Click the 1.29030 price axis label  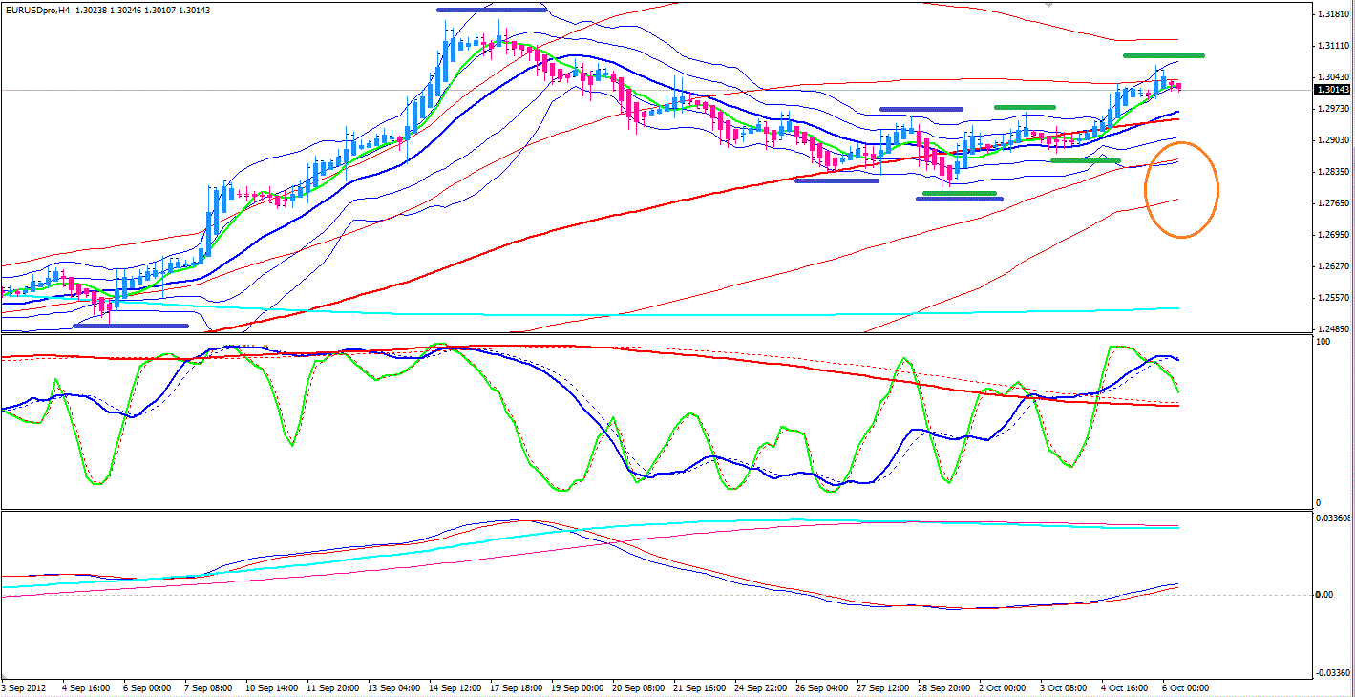pos(1332,140)
